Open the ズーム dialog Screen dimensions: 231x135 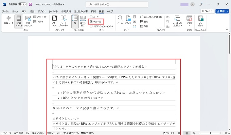120,20
